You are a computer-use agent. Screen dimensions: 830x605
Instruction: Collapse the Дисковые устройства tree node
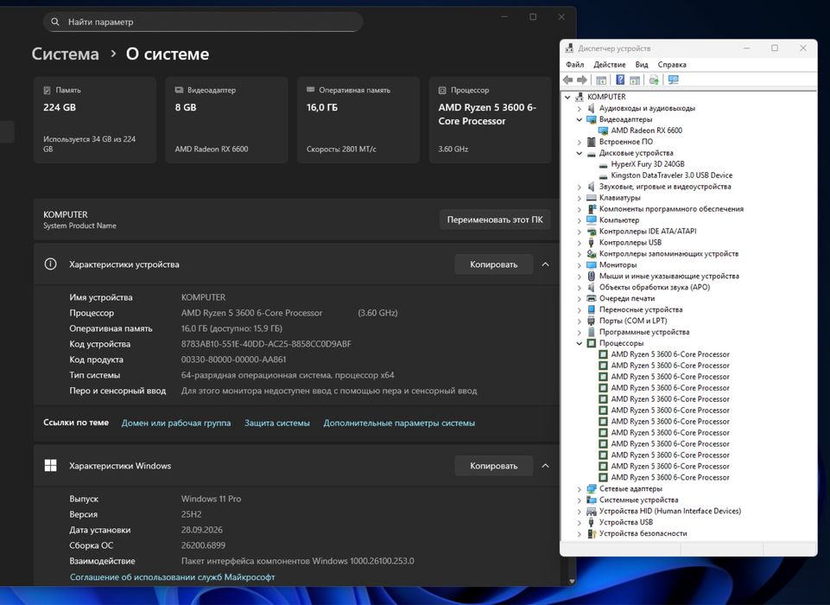tap(580, 153)
